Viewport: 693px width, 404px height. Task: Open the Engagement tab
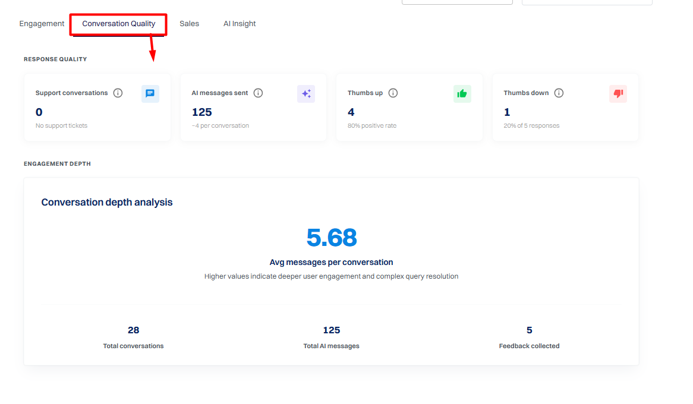pos(42,24)
